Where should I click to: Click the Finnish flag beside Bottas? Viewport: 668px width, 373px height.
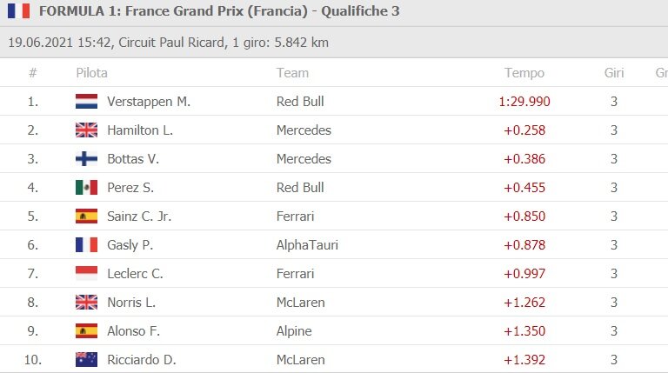pos(86,158)
